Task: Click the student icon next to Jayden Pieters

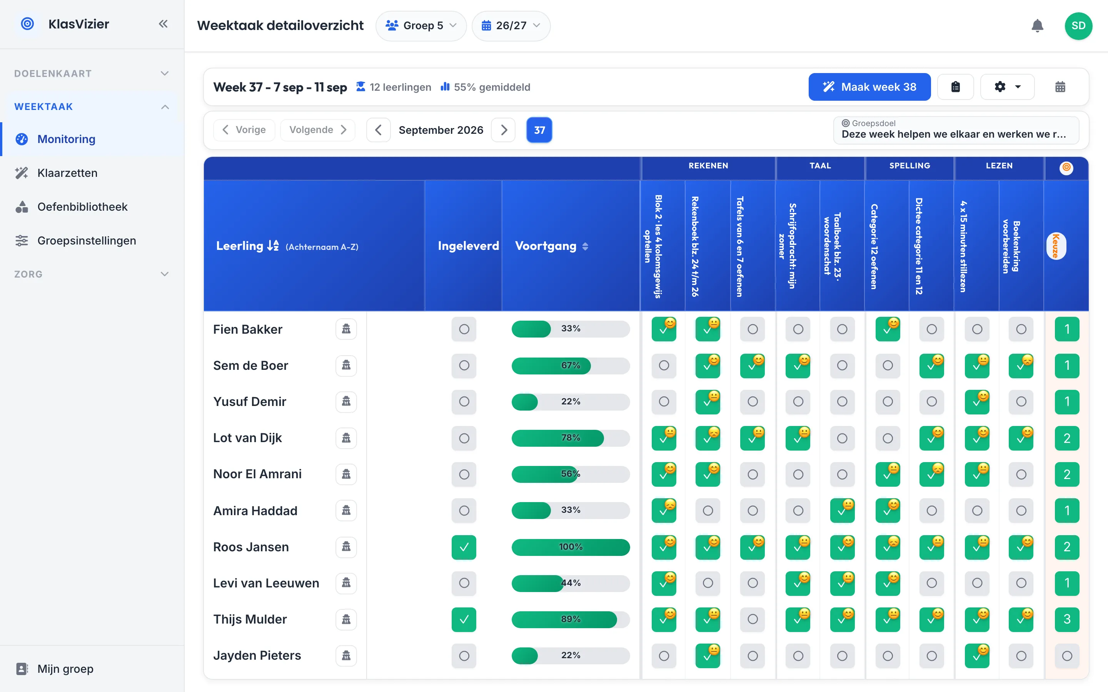Action: click(346, 655)
